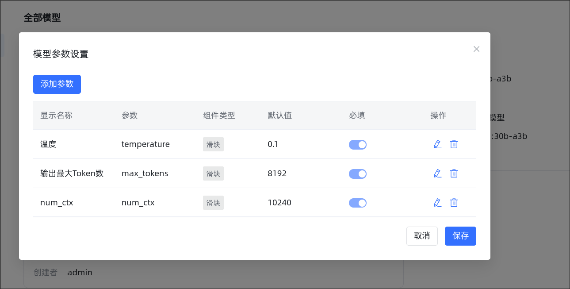Cancel changes with 取消 button
Image resolution: width=570 pixels, height=289 pixels.
pyautogui.click(x=422, y=236)
